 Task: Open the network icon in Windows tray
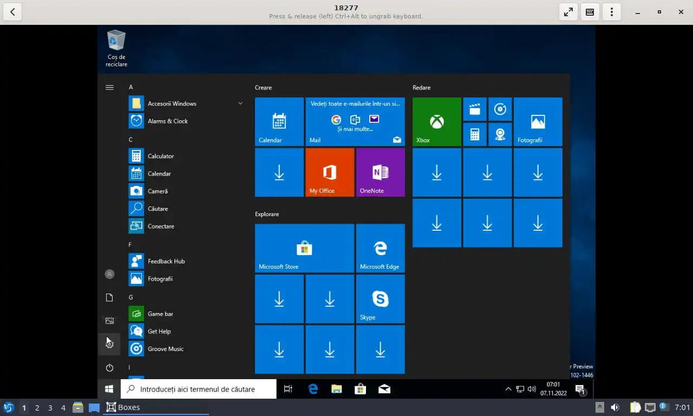point(520,389)
